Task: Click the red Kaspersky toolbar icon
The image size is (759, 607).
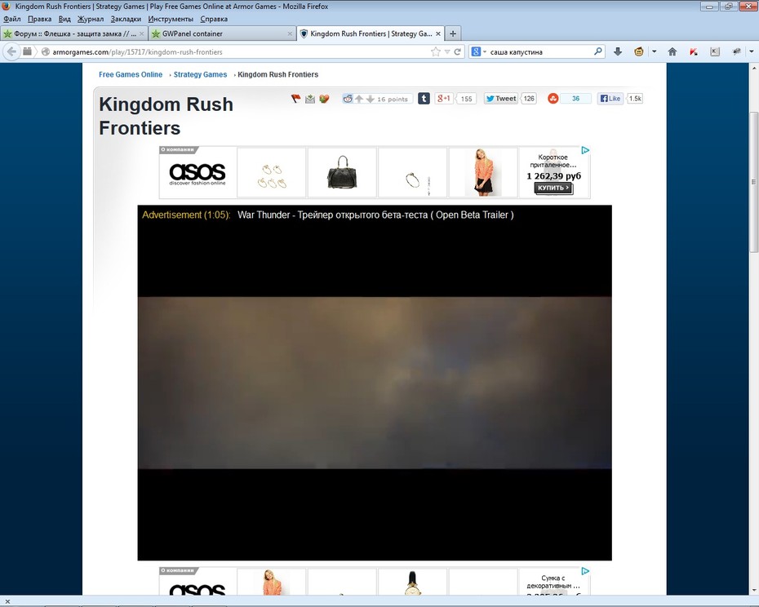Action: [x=694, y=51]
